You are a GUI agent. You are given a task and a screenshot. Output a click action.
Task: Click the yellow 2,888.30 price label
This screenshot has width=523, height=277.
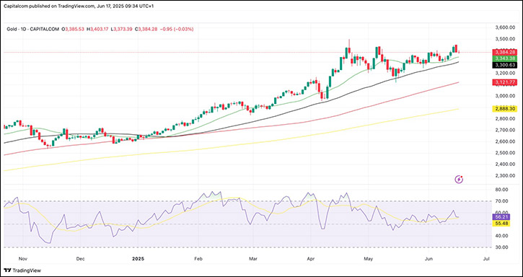click(x=505, y=109)
